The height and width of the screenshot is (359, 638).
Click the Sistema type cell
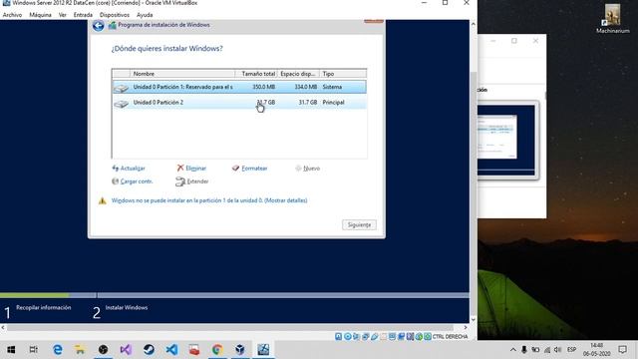pos(332,87)
